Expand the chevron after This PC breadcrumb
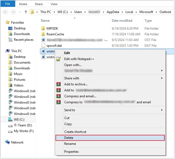The width and height of the screenshot is (175, 159). pos(54,12)
